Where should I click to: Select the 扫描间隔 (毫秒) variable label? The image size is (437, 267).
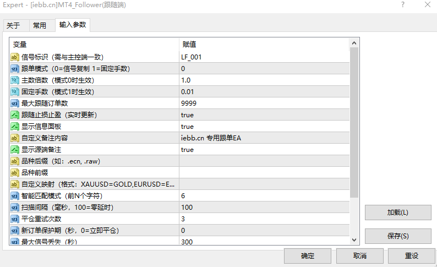click(68, 208)
